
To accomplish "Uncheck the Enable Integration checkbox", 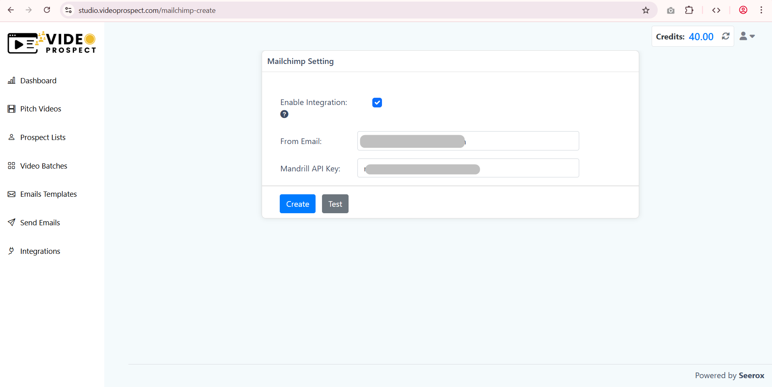I will 377,103.
